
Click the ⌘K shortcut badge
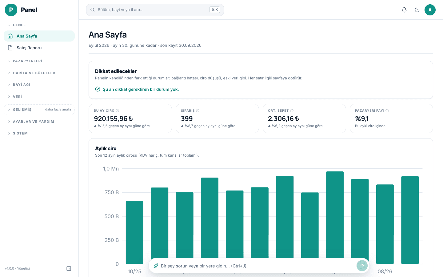(x=215, y=10)
